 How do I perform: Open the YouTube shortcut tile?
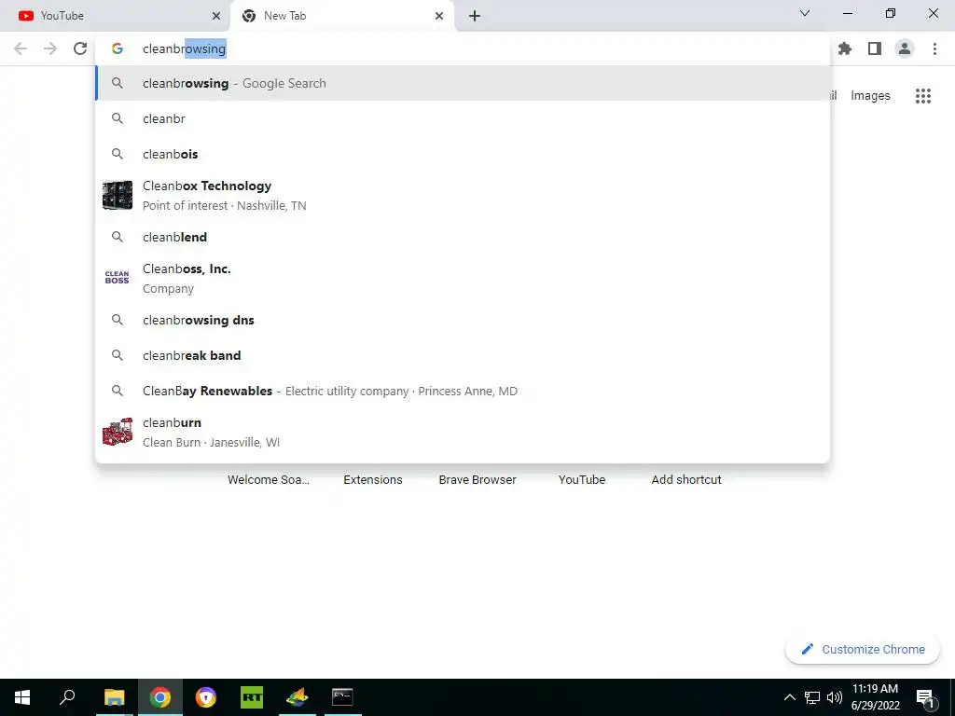click(582, 480)
